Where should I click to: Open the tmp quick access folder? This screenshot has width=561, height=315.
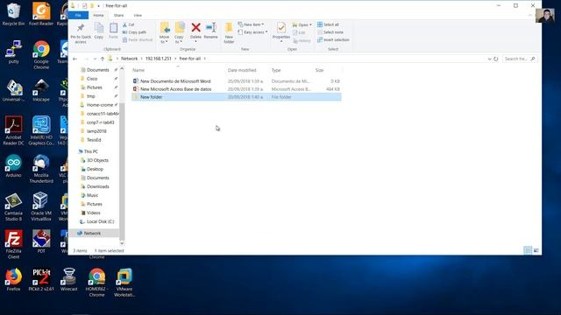point(91,96)
